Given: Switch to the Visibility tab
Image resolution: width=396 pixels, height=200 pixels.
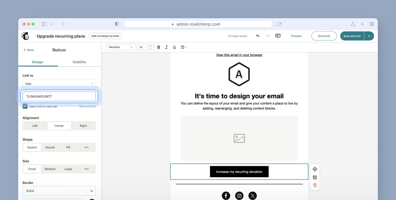Looking at the screenshot, I should pos(79,62).
